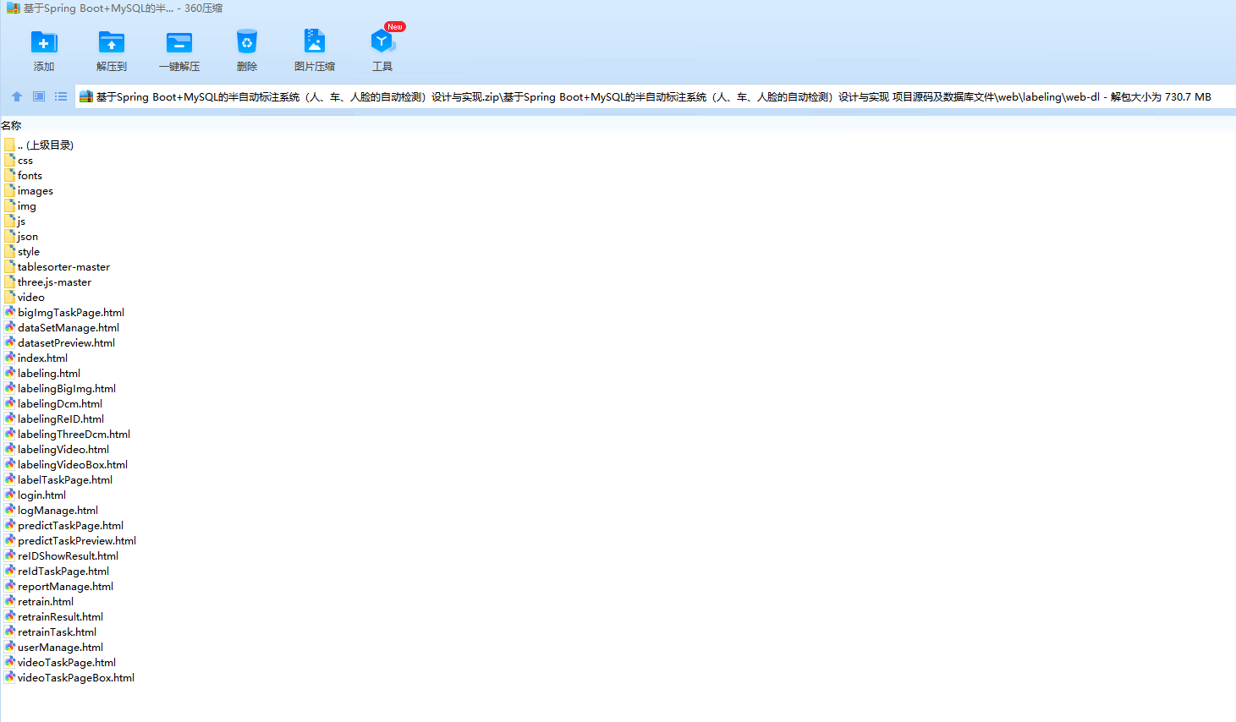
Task: Select the parent directory (上级目录) entry
Action: pyautogui.click(x=39, y=145)
